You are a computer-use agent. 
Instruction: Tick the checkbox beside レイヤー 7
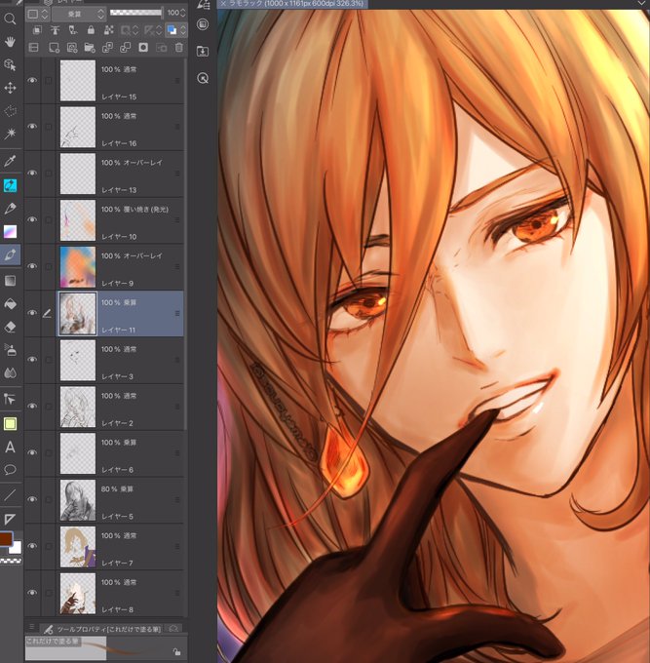[x=49, y=546]
